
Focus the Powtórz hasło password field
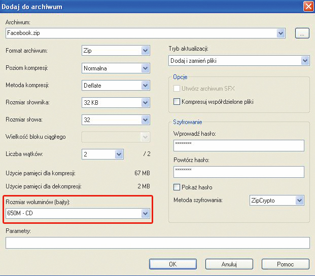(238, 172)
